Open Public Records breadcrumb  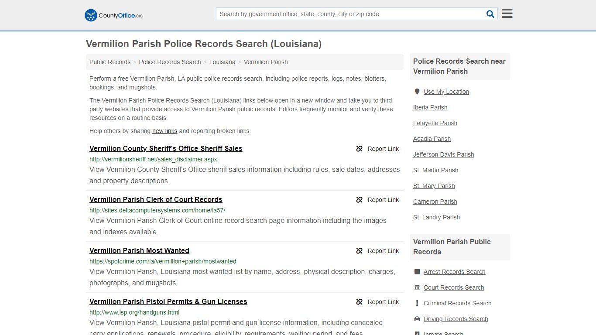[x=110, y=62]
